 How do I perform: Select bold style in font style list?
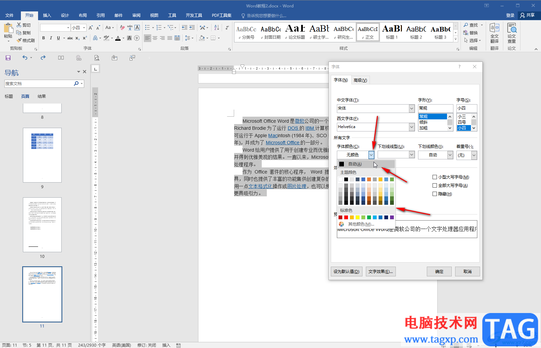pos(433,128)
